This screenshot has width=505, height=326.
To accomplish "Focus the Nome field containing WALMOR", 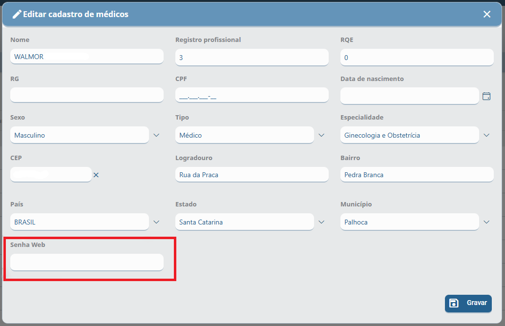I will 87,56.
